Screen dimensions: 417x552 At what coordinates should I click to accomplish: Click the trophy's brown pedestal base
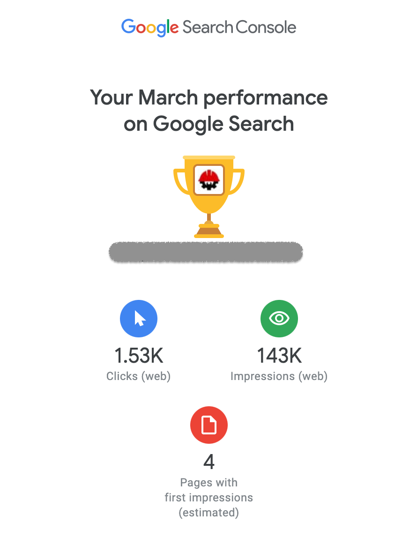click(209, 230)
